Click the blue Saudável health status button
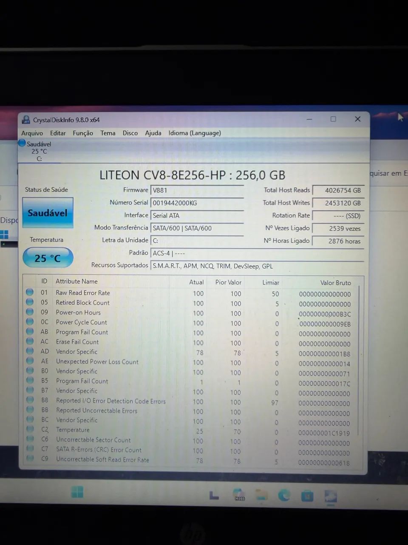 [x=48, y=213]
